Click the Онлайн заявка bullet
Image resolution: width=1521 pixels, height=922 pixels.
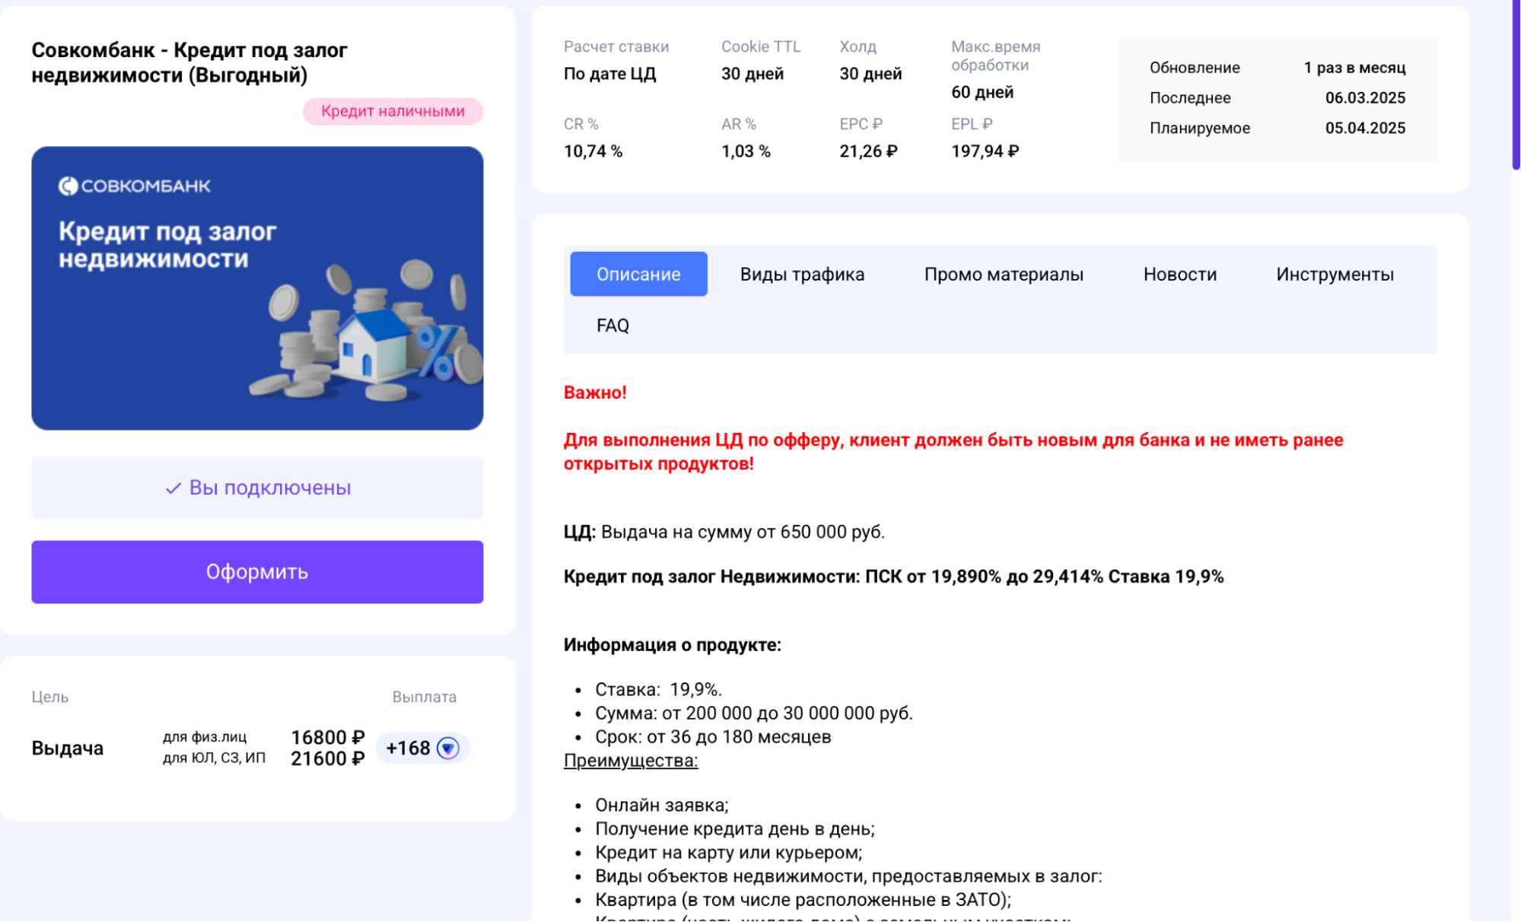click(x=661, y=806)
